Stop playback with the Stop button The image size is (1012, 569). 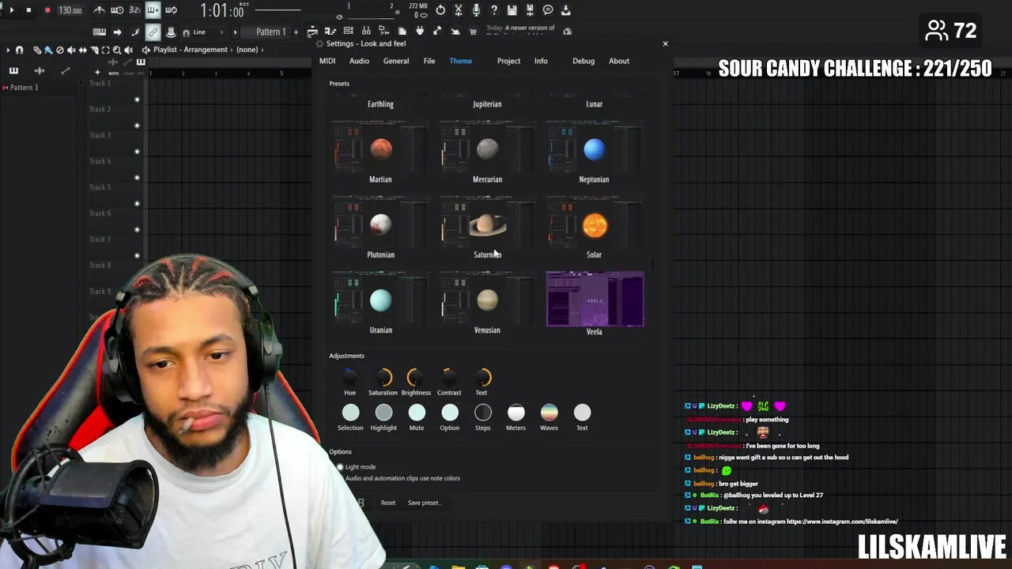[x=28, y=10]
